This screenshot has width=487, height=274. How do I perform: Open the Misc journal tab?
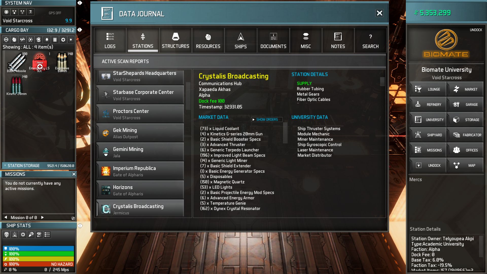tap(306, 40)
